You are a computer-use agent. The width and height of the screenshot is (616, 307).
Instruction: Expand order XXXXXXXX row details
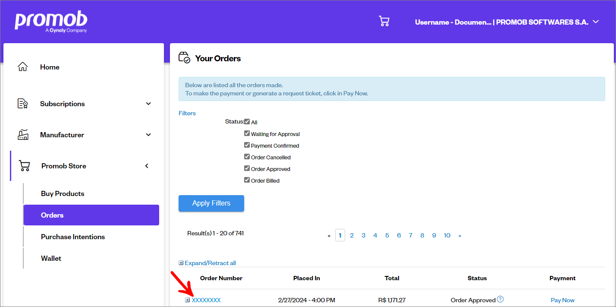(188, 300)
